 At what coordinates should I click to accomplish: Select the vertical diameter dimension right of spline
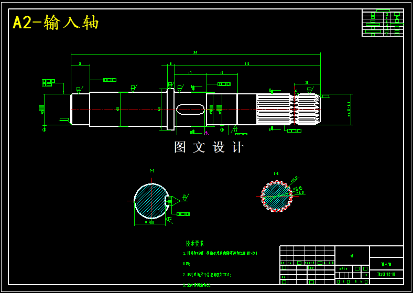pyautogui.click(x=349, y=109)
